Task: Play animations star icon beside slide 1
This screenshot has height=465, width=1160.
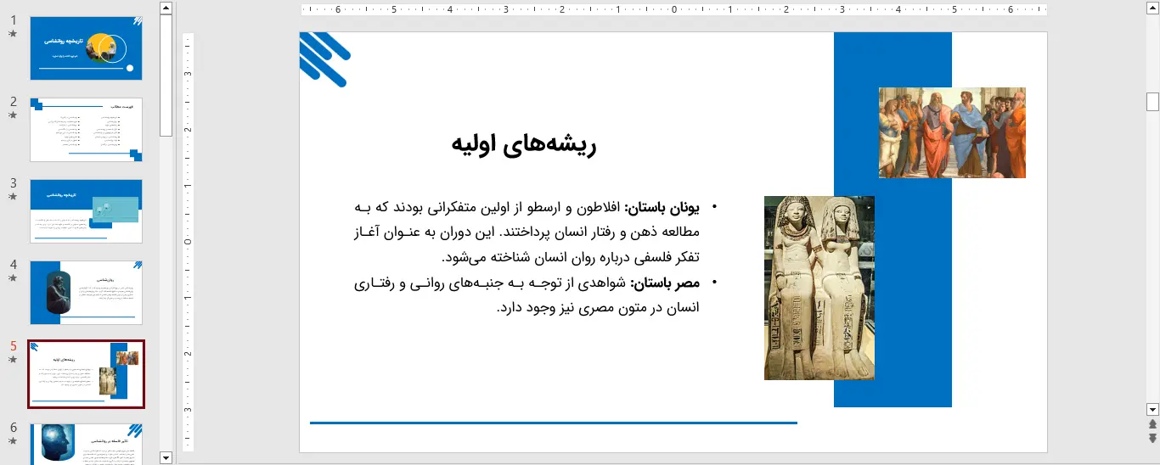Action: pyautogui.click(x=13, y=34)
